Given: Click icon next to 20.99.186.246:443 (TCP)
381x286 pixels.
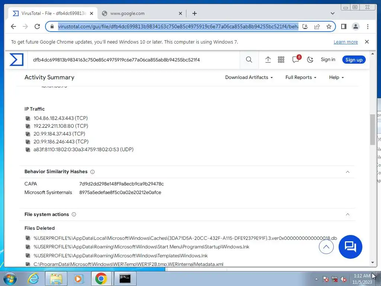Looking at the screenshot, I should click(28, 142).
